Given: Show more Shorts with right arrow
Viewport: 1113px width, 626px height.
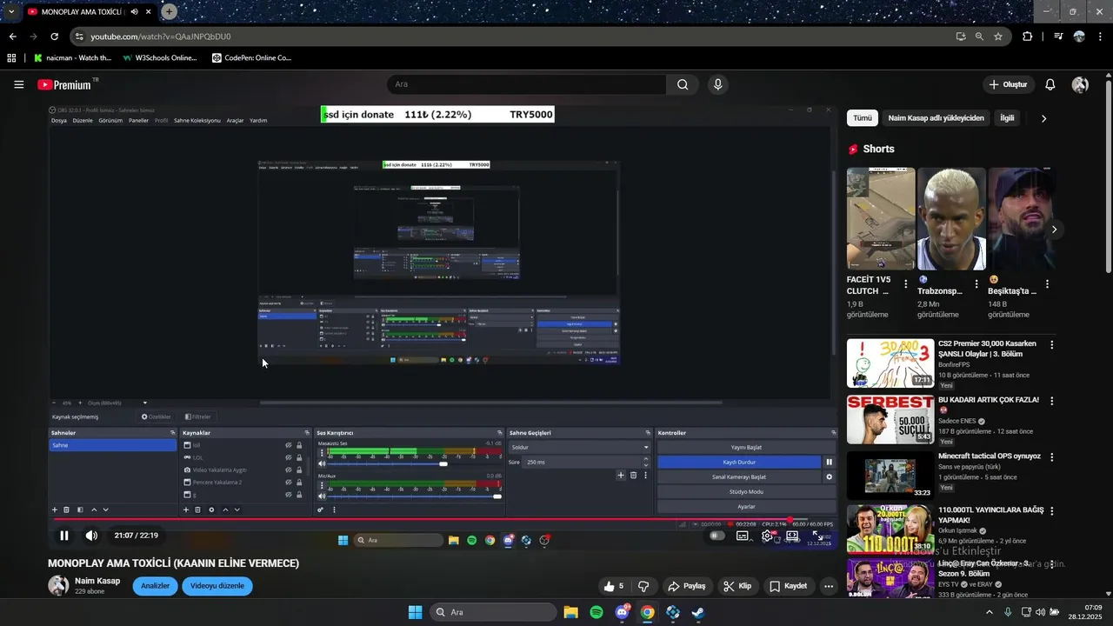Looking at the screenshot, I should point(1054,230).
